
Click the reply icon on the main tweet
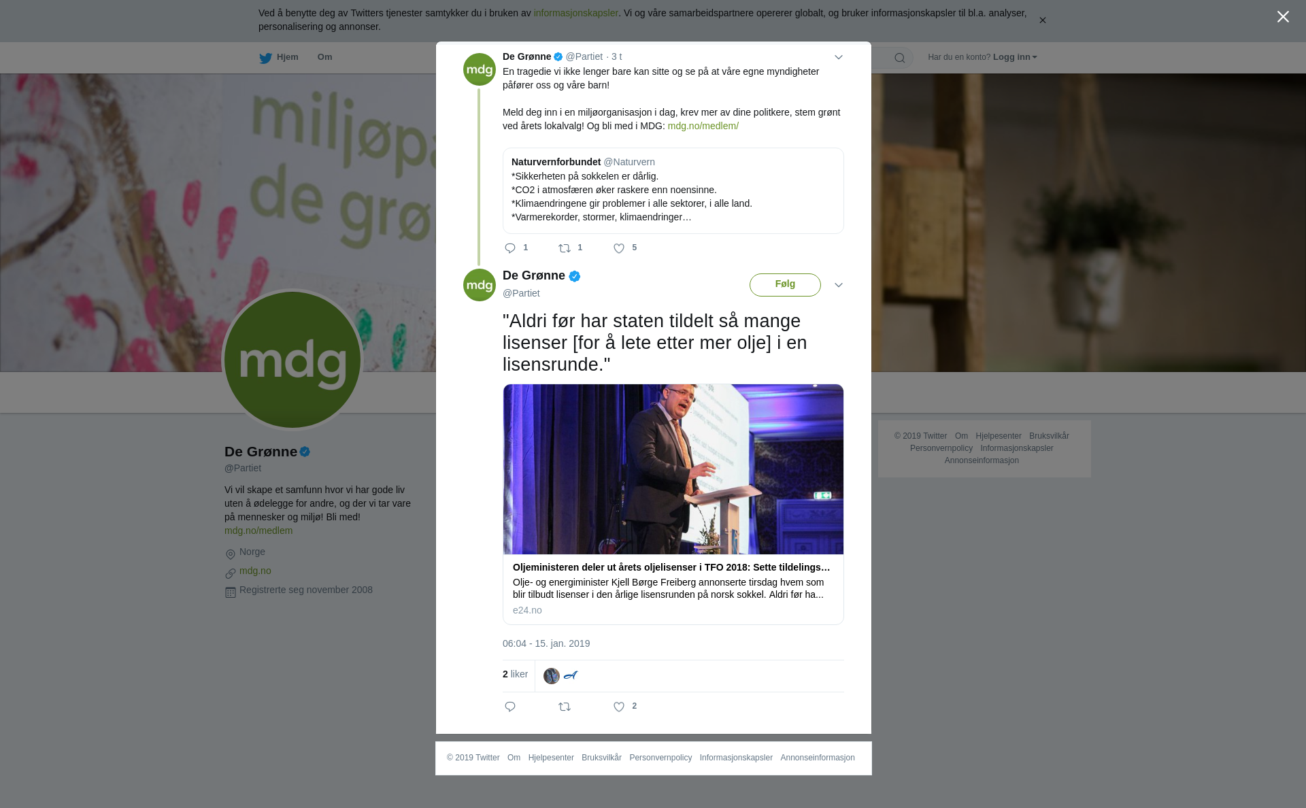coord(510,707)
